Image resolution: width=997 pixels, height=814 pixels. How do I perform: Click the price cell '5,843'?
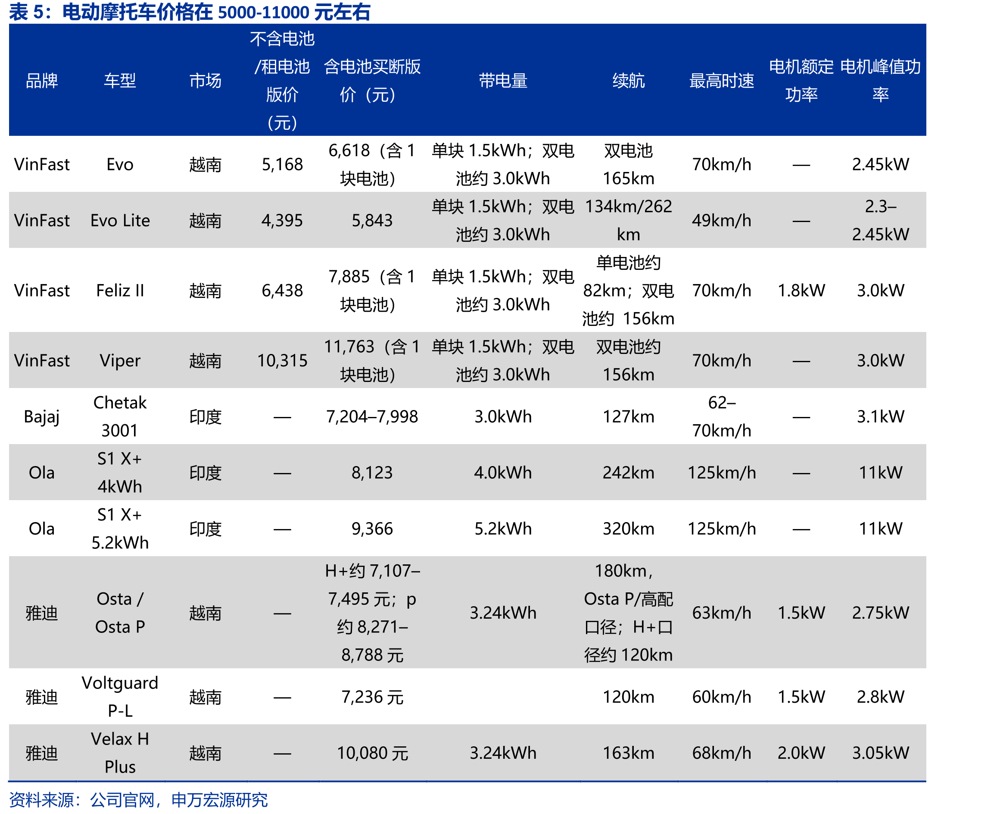tap(372, 220)
